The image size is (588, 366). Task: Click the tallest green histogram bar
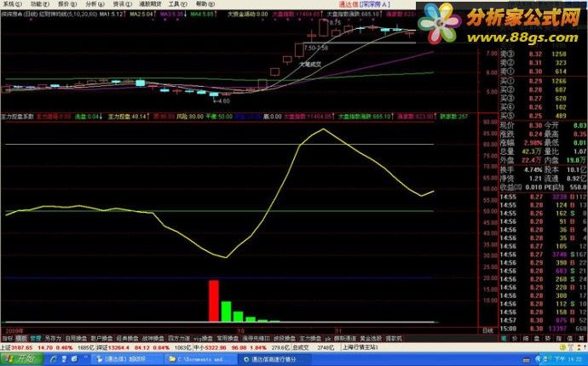(x=226, y=312)
